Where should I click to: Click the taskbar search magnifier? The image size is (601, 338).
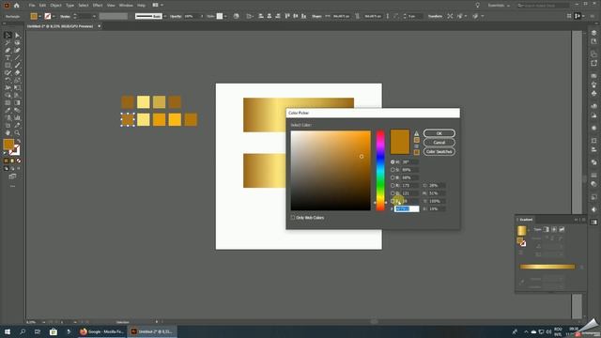click(x=23, y=331)
